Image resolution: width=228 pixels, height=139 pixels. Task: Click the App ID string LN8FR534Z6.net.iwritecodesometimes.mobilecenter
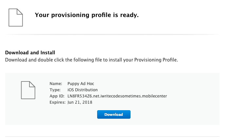tap(117, 96)
